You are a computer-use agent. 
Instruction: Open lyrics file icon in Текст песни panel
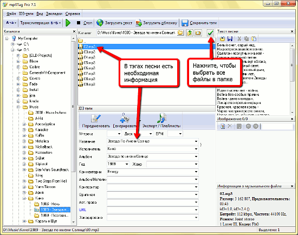[222, 39]
